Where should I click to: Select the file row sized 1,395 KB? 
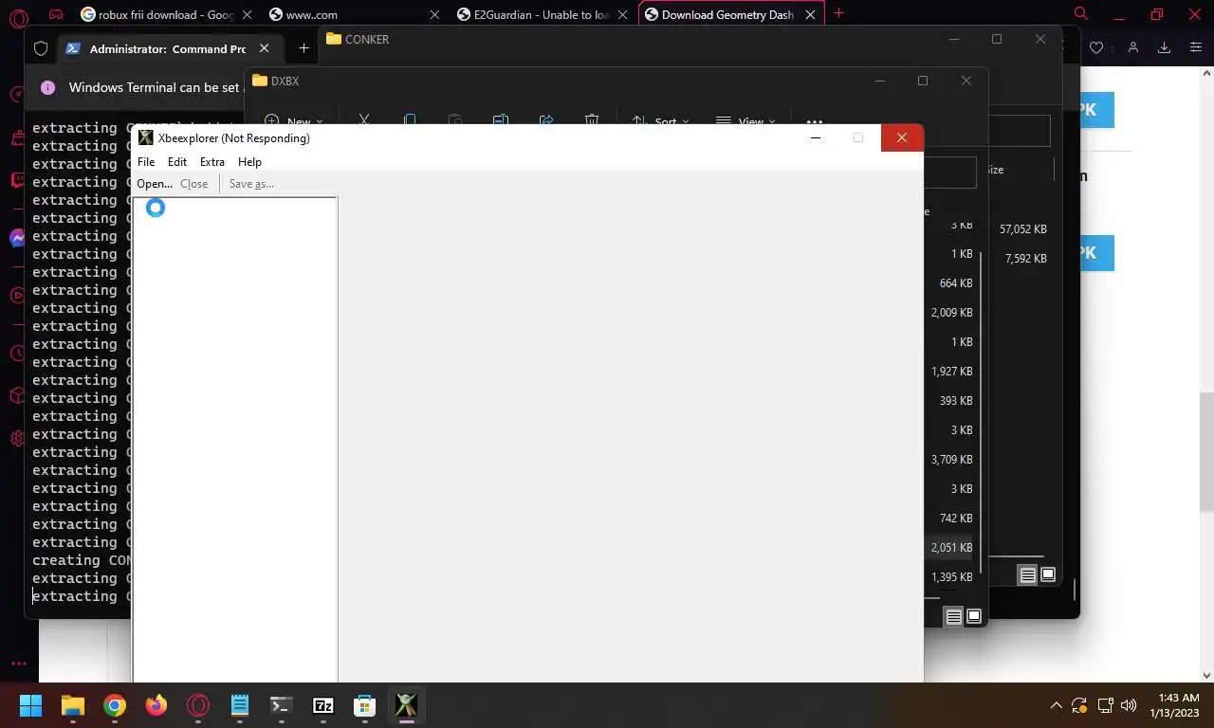(951, 577)
